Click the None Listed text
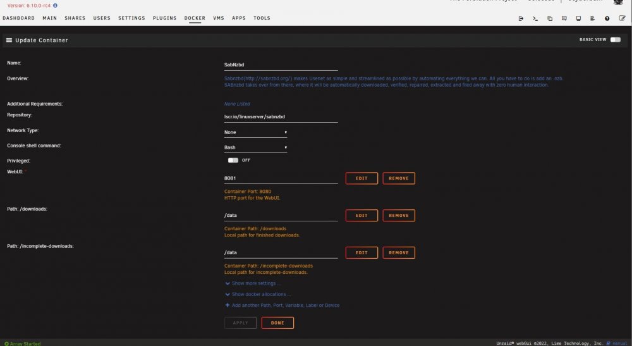Image resolution: width=632 pixels, height=346 pixels. [x=237, y=104]
